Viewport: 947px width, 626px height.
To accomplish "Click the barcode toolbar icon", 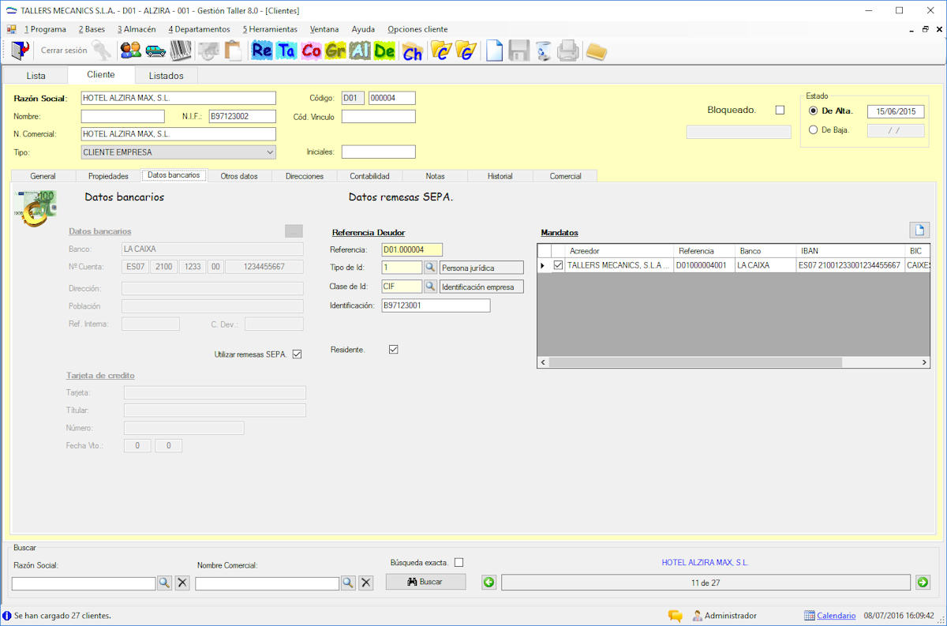I will 181,51.
